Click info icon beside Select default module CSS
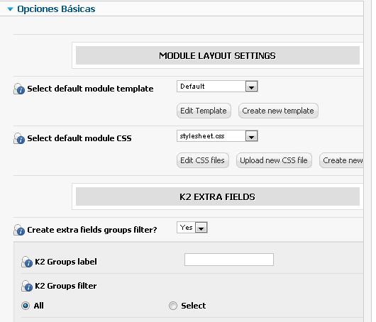Image resolution: width=376 pixels, height=322 pixels. click(19, 138)
